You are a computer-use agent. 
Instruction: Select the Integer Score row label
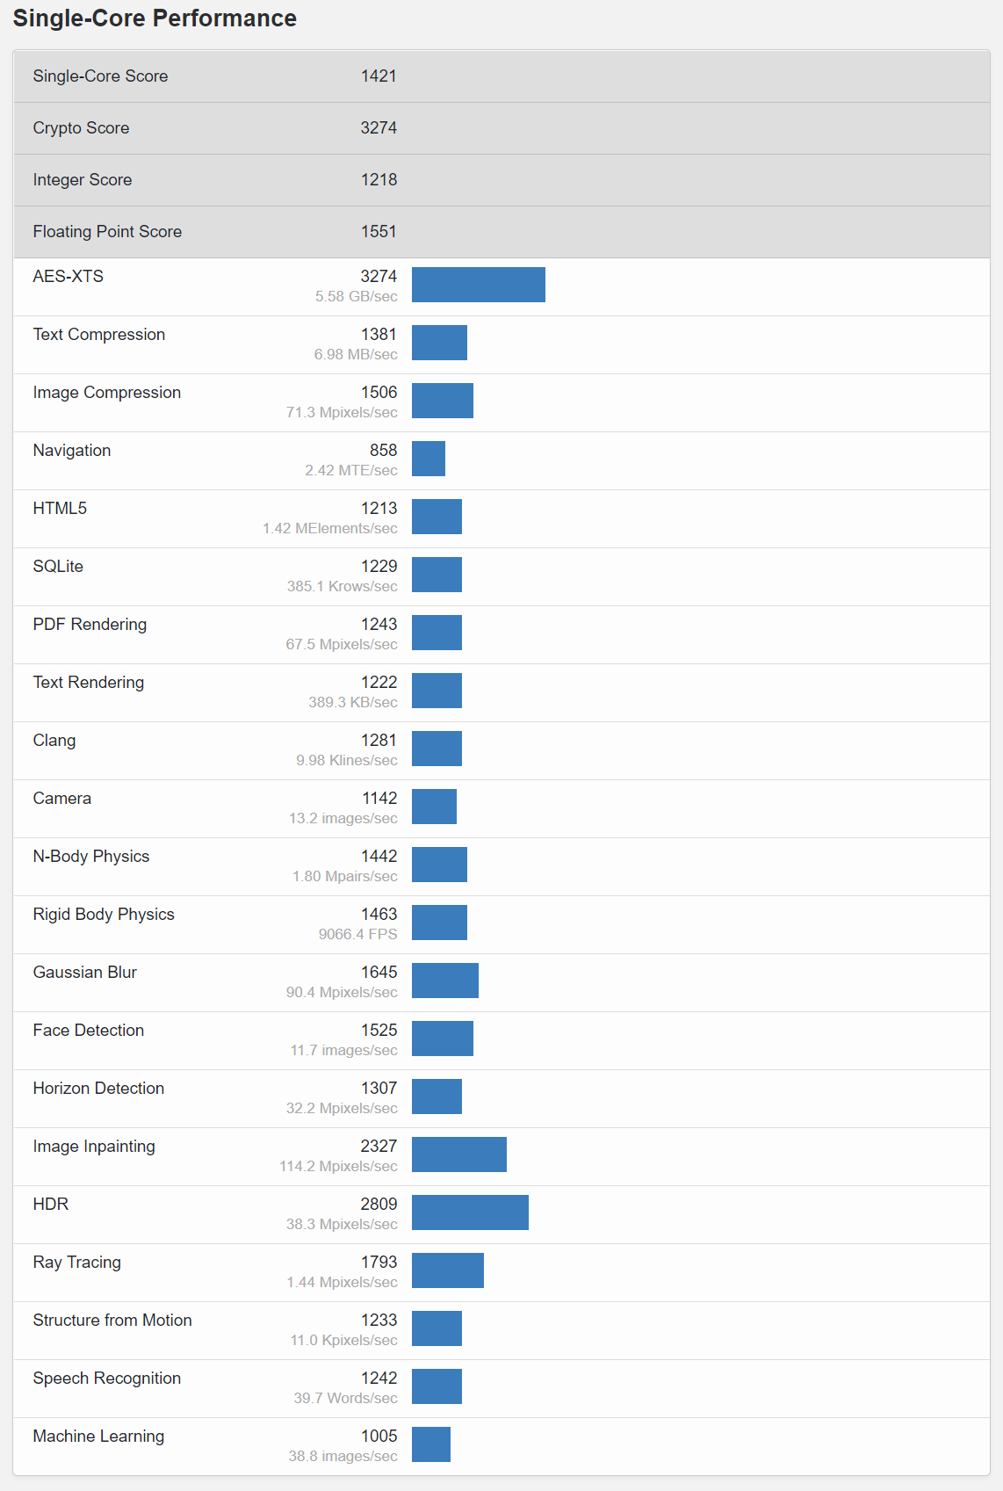[x=83, y=180]
